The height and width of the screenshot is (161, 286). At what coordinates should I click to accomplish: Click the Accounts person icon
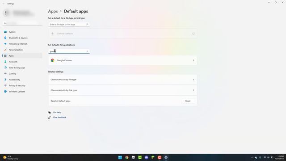(5, 62)
